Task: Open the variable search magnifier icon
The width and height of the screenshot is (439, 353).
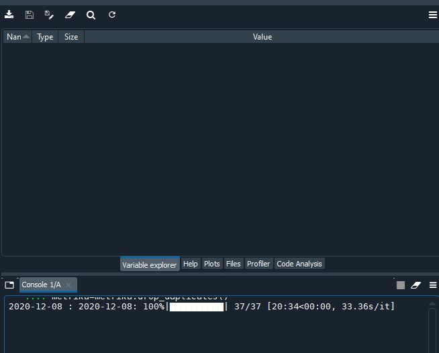Action: (91, 15)
